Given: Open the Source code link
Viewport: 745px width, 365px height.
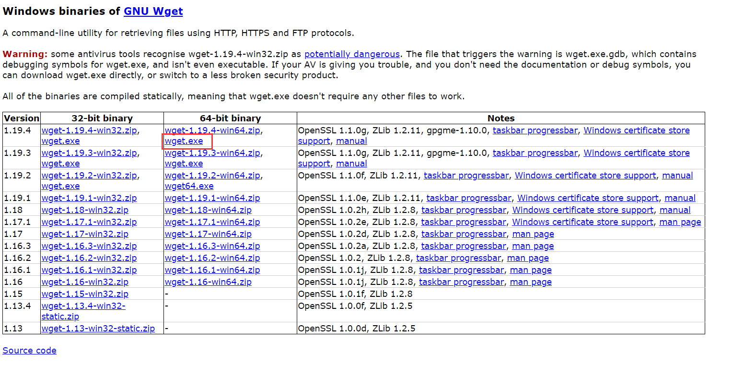Looking at the screenshot, I should pos(29,351).
